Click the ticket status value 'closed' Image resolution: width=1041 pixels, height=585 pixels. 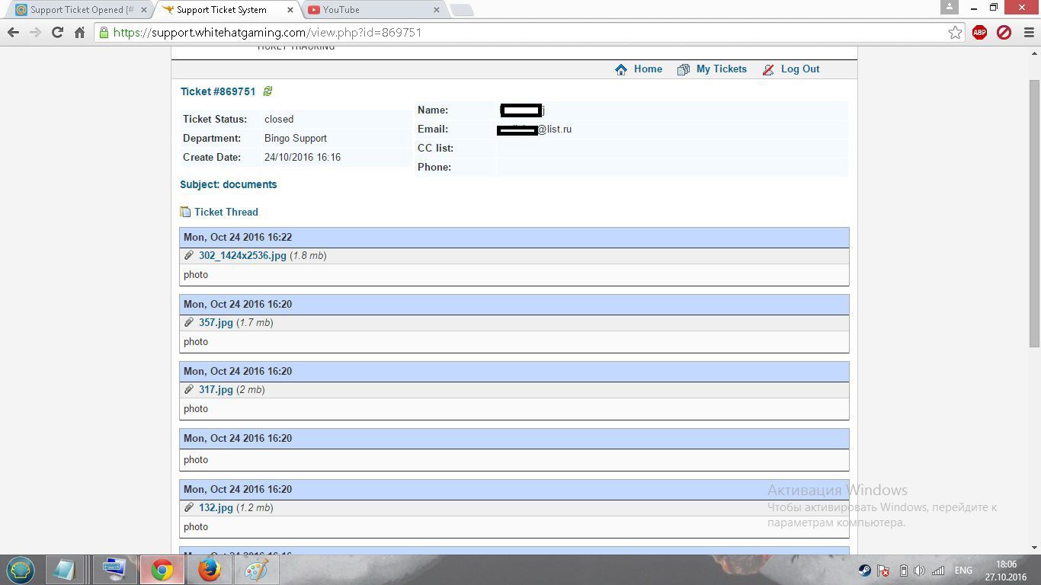click(x=279, y=120)
